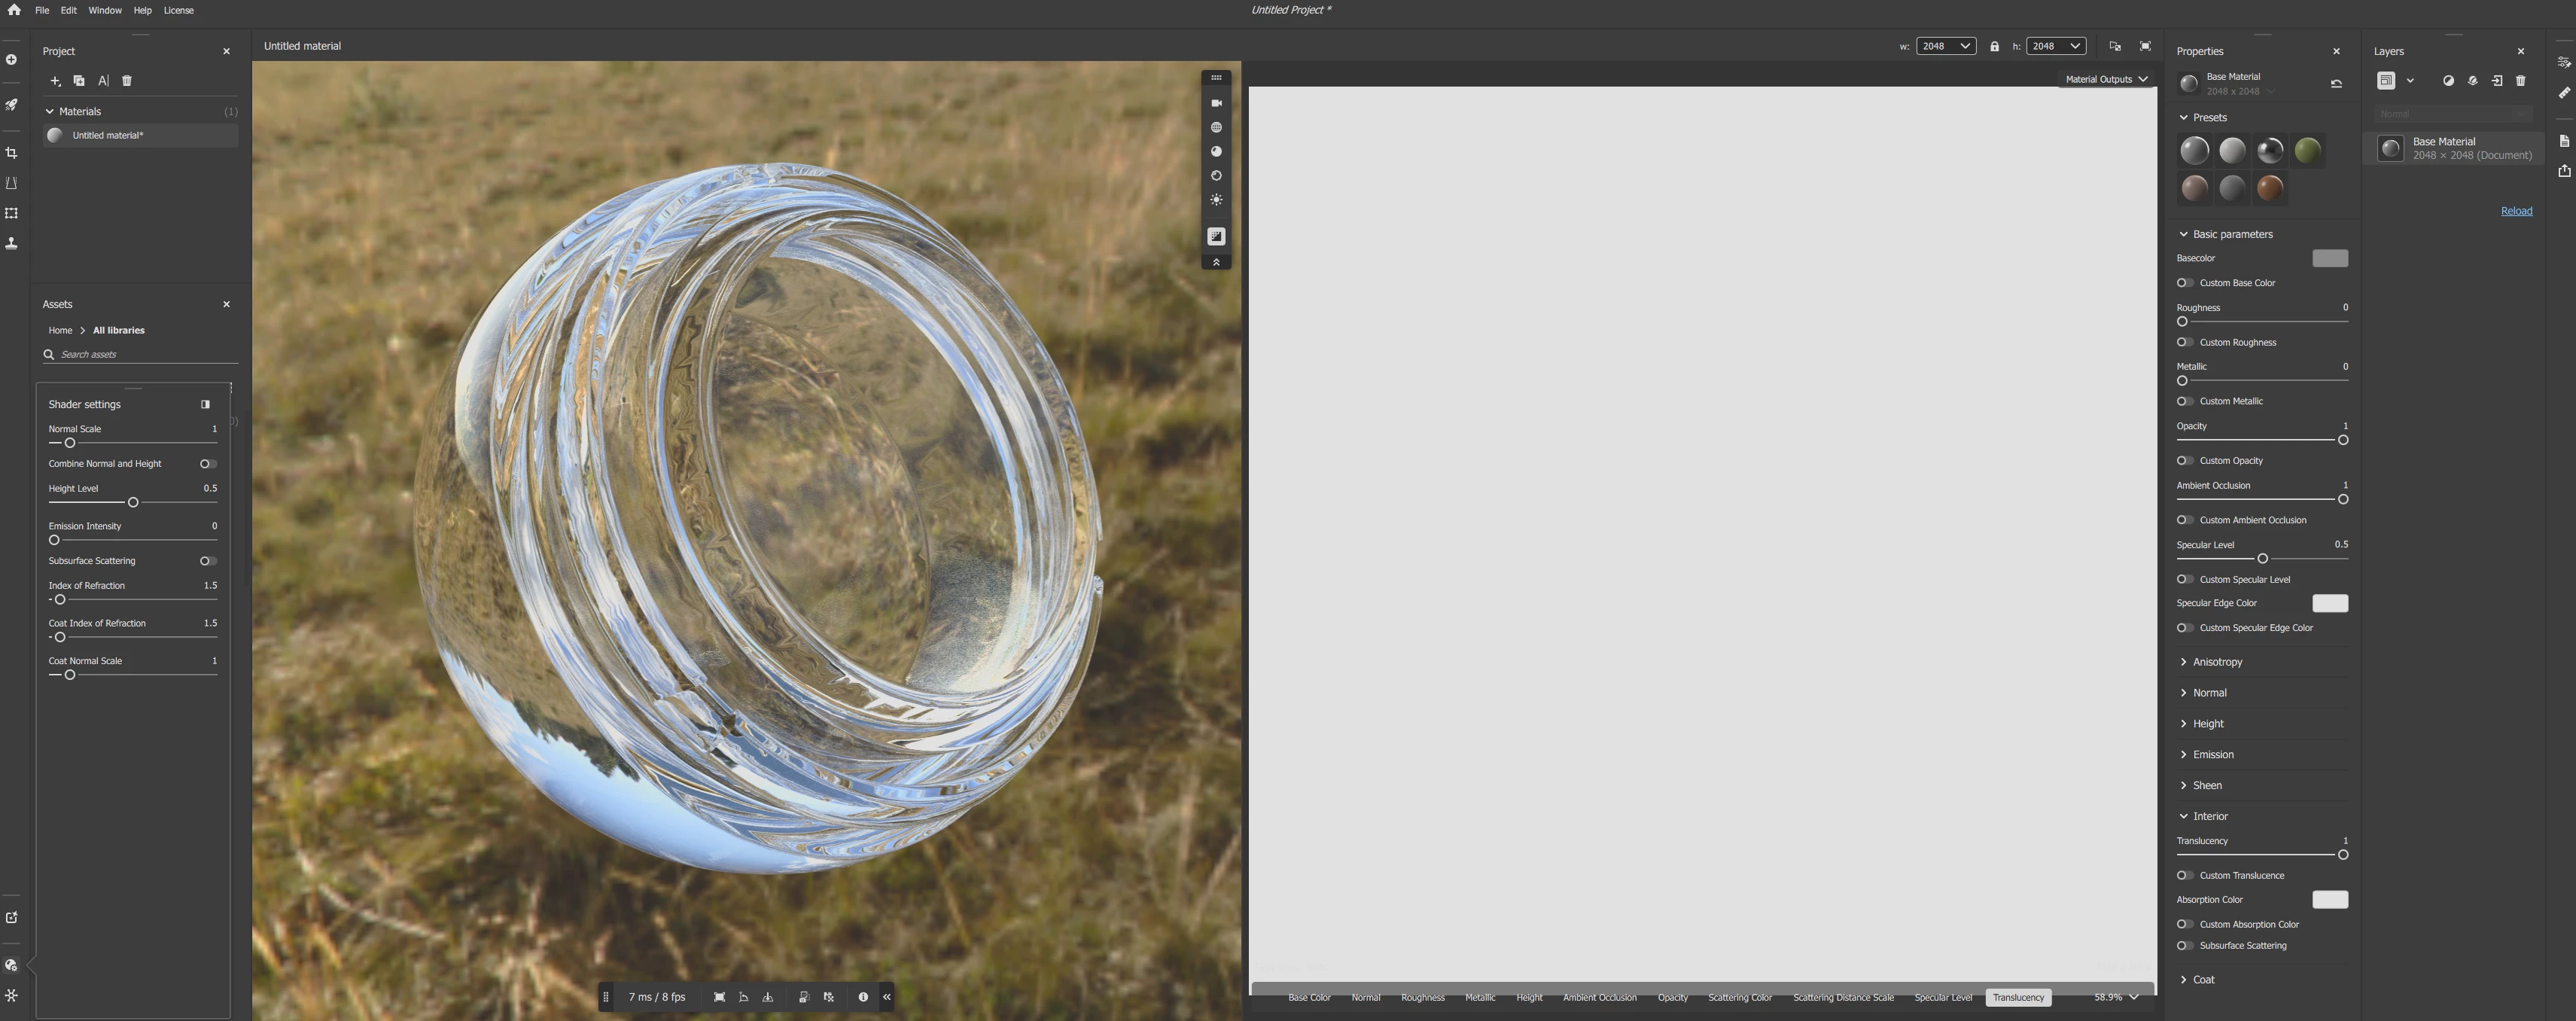This screenshot has height=1021, width=2576.
Task: Open environment globe settings in viewport toolbar
Action: click(1216, 127)
